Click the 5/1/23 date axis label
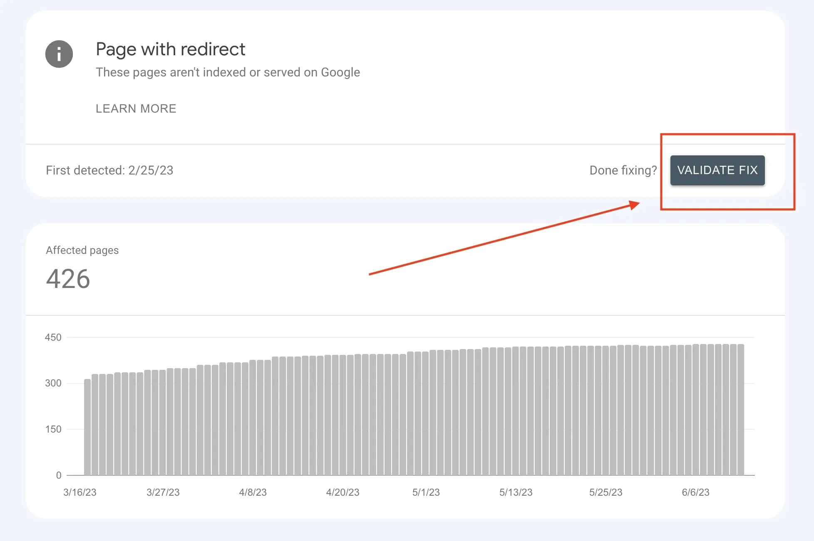Screen dimensions: 814x541 click(x=426, y=492)
